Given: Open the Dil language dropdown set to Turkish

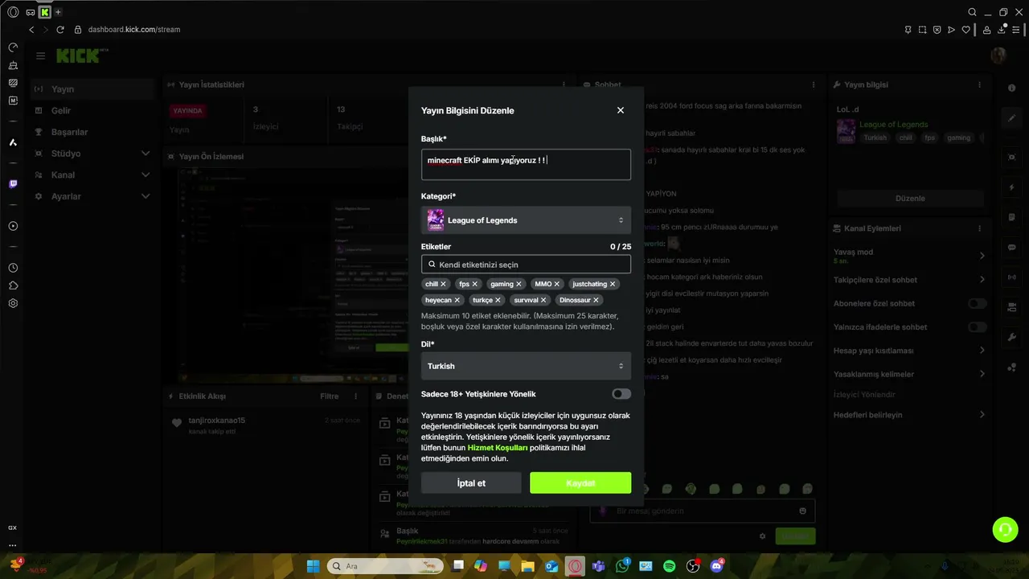Looking at the screenshot, I should [526, 366].
